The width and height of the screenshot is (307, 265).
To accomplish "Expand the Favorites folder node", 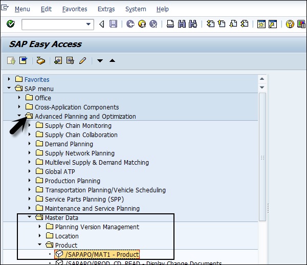I will pyautogui.click(x=9, y=79).
